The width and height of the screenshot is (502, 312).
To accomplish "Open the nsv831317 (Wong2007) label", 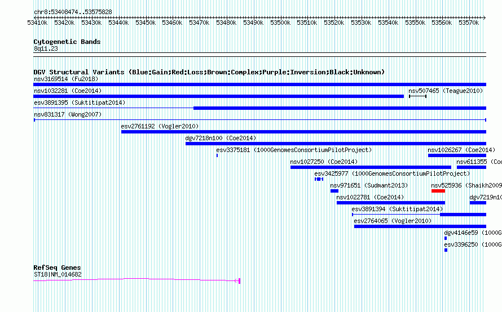I will (x=68, y=114).
